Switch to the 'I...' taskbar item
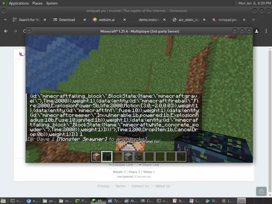This screenshot has height=204, width=272. pyautogui.click(x=195, y=201)
